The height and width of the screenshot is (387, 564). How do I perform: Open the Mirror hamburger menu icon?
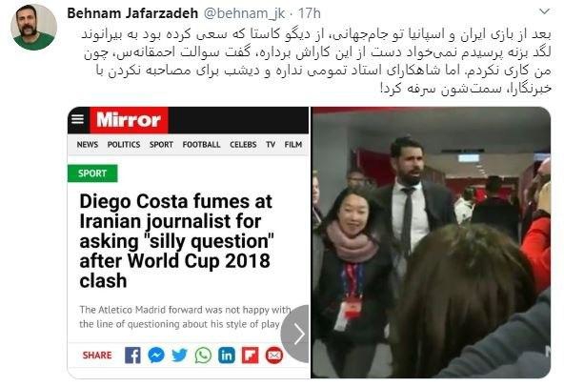tap(78, 119)
